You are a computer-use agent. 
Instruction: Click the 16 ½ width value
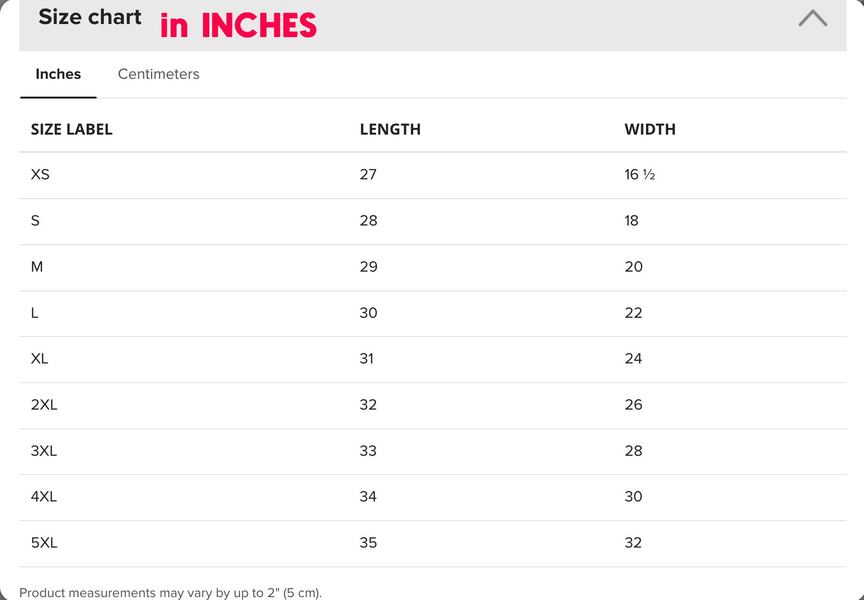click(x=639, y=175)
